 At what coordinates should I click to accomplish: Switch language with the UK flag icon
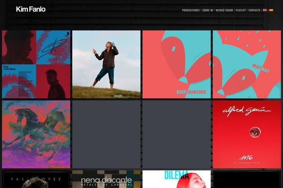point(265,10)
